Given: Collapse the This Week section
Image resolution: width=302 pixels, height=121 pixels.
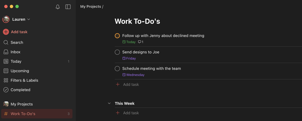Looking at the screenshot, I should pos(109,103).
